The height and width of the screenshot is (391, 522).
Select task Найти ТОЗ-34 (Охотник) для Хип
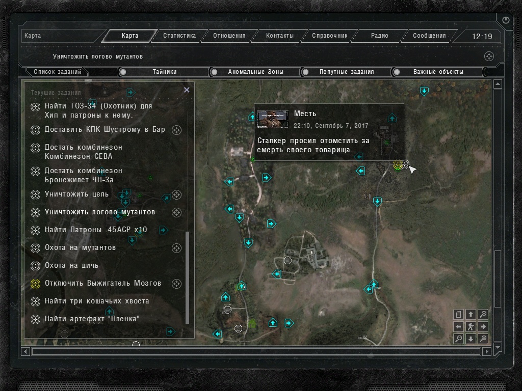(x=98, y=110)
